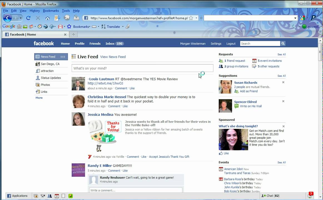The height and width of the screenshot is (200, 323).
Task: Open the Bookmarks menu in menu bar
Action: click(51, 11)
